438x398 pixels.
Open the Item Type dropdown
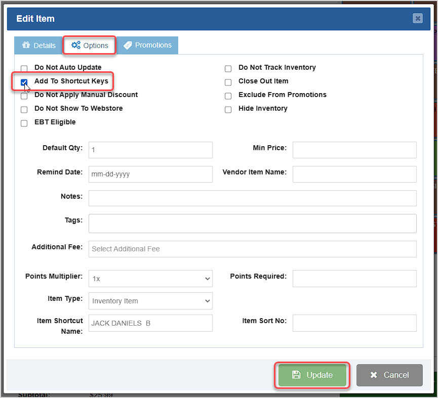[150, 301]
